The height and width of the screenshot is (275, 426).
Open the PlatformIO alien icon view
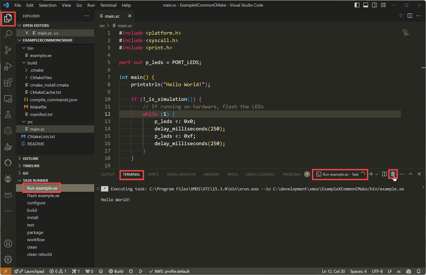[x=8, y=179]
